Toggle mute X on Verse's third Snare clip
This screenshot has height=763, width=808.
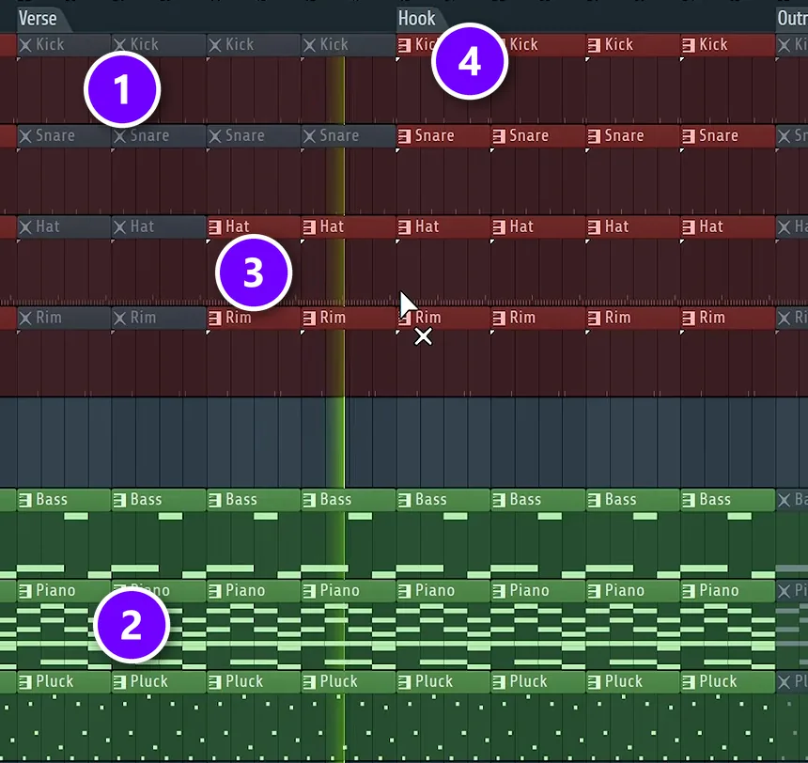pyautogui.click(x=215, y=136)
